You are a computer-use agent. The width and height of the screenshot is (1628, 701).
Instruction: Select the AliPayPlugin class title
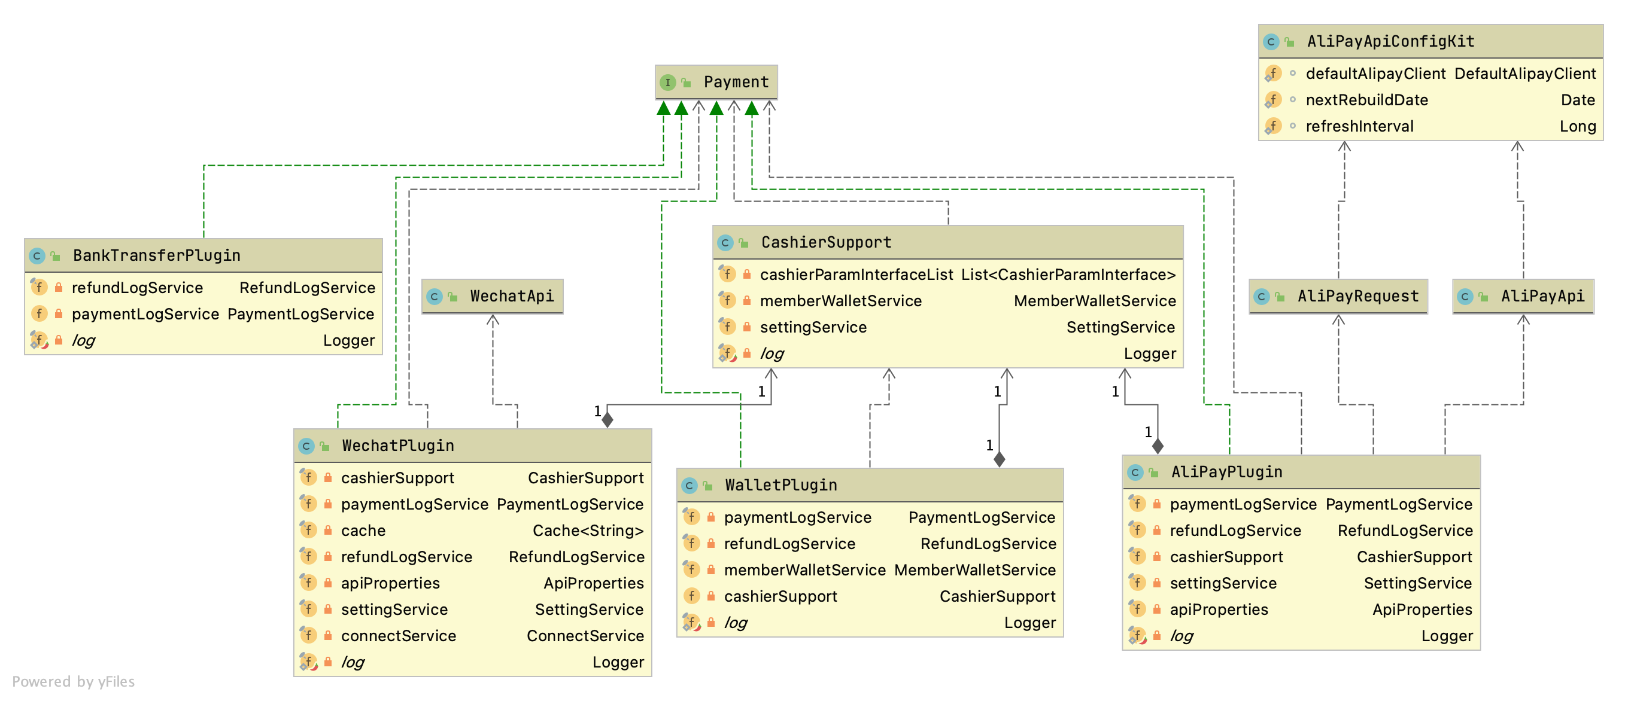(1227, 473)
